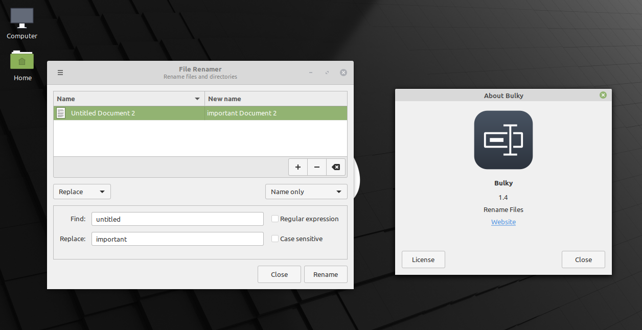Click the clear list backspace icon
The height and width of the screenshot is (330, 642).
(336, 167)
